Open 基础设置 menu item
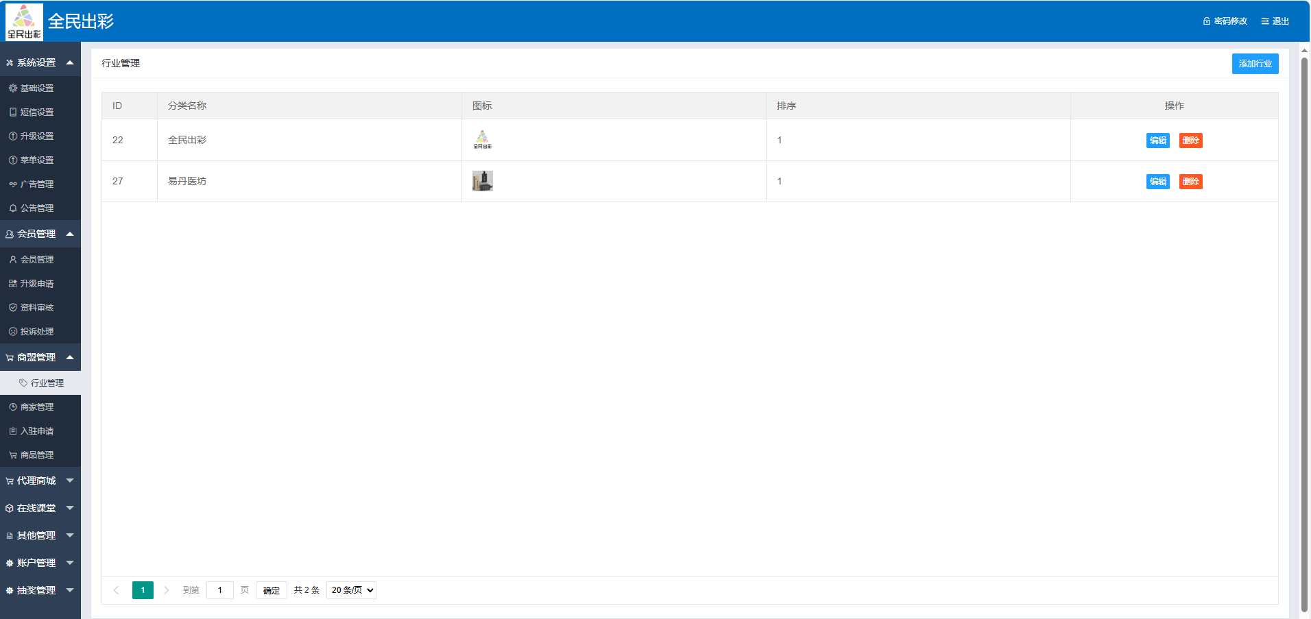Image resolution: width=1311 pixels, height=619 pixels. 40,88
